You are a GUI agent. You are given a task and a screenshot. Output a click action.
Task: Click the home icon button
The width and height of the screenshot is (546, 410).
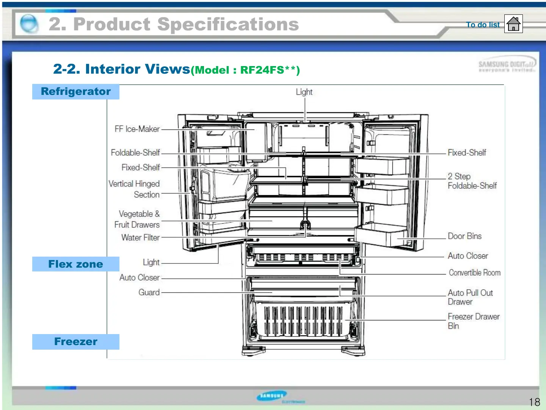(513, 24)
